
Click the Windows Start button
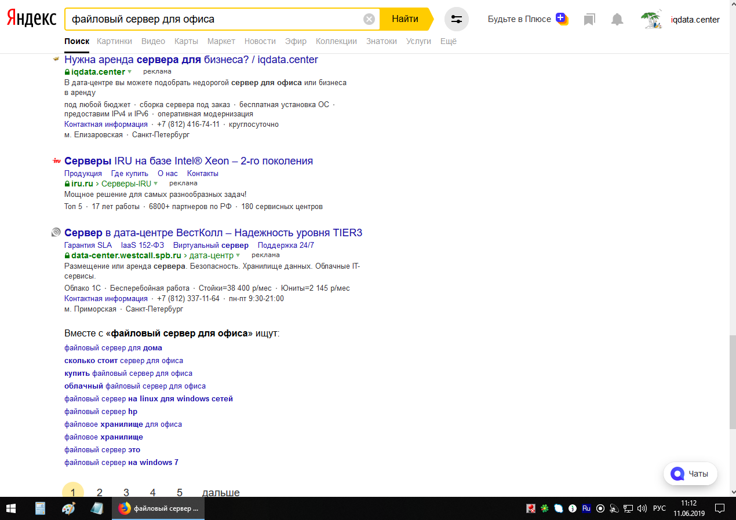click(x=12, y=508)
